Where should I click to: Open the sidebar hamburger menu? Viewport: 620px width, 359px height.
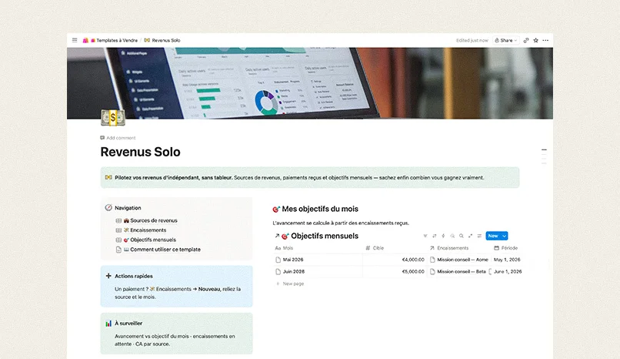[75, 40]
